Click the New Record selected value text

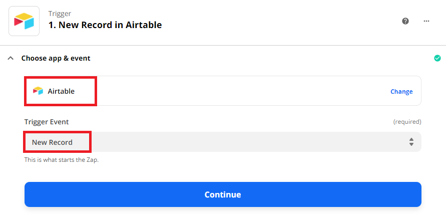[52, 142]
